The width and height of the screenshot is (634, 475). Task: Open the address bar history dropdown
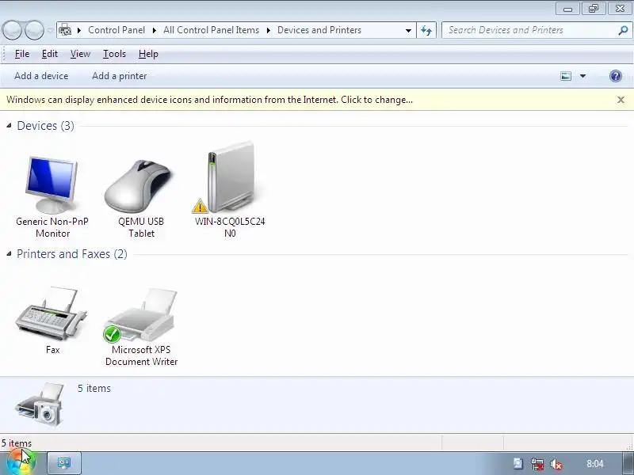[x=408, y=30]
